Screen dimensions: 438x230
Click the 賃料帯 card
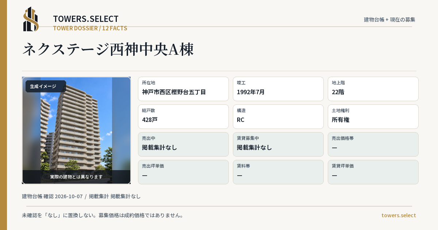(x=278, y=172)
